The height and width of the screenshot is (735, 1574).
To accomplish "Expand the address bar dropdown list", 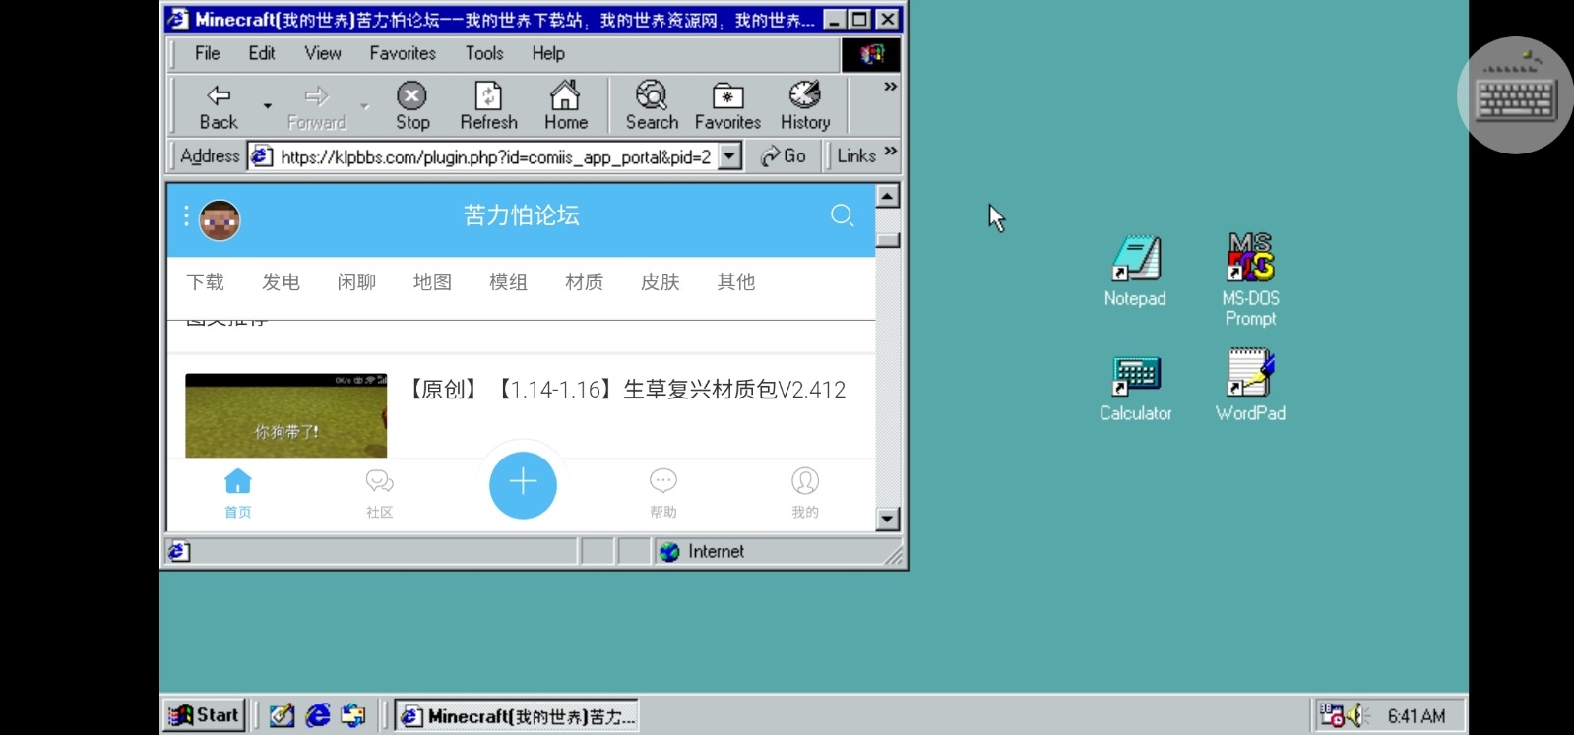I will [729, 156].
